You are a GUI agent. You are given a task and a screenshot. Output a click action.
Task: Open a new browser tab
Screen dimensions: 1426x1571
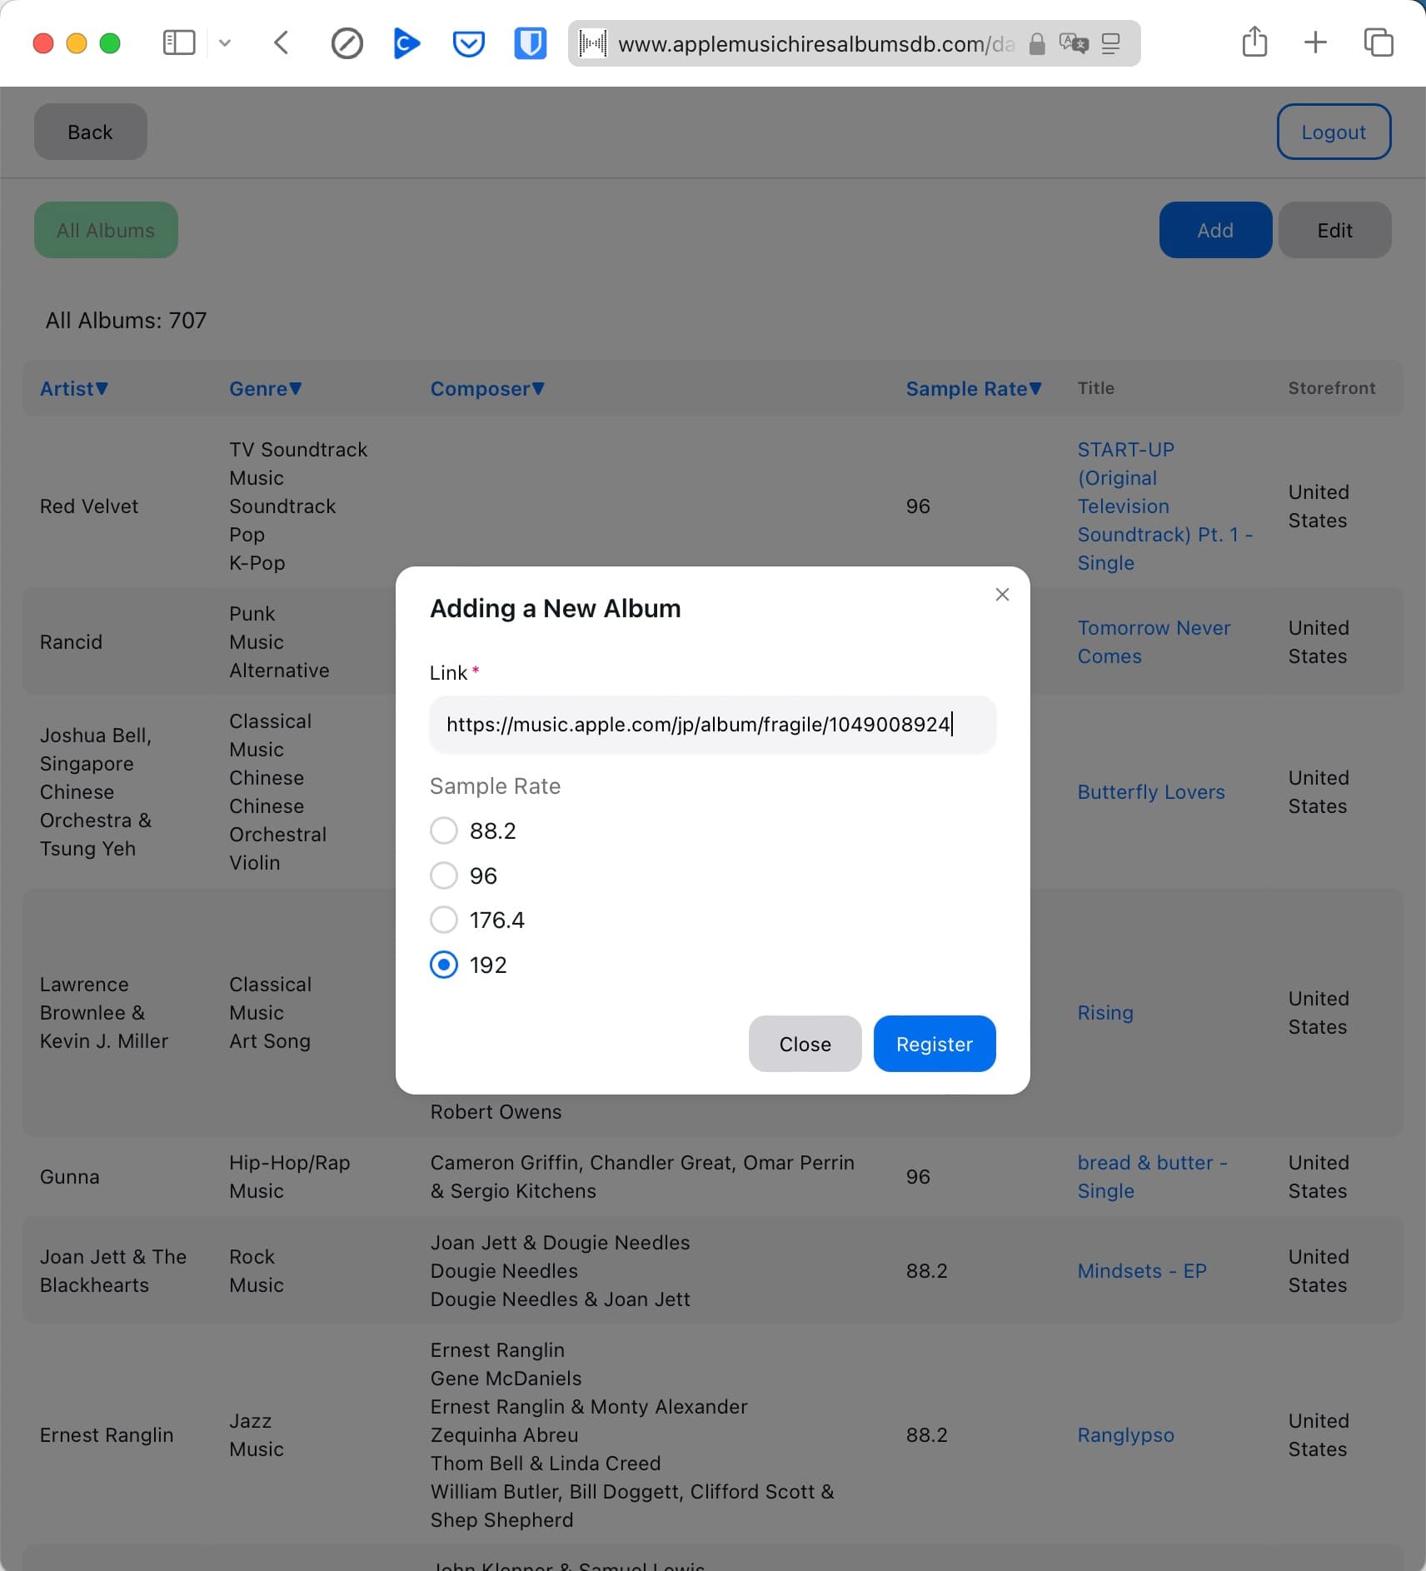click(x=1314, y=42)
